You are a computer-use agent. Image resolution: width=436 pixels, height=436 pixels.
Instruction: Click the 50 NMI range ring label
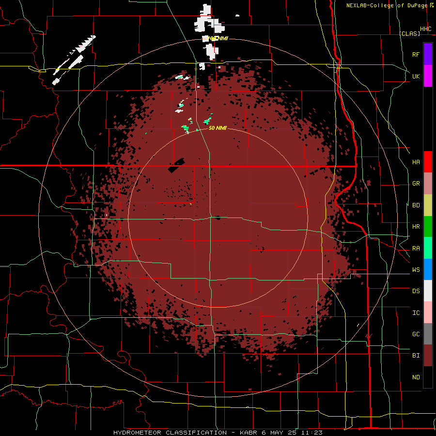[218, 128]
